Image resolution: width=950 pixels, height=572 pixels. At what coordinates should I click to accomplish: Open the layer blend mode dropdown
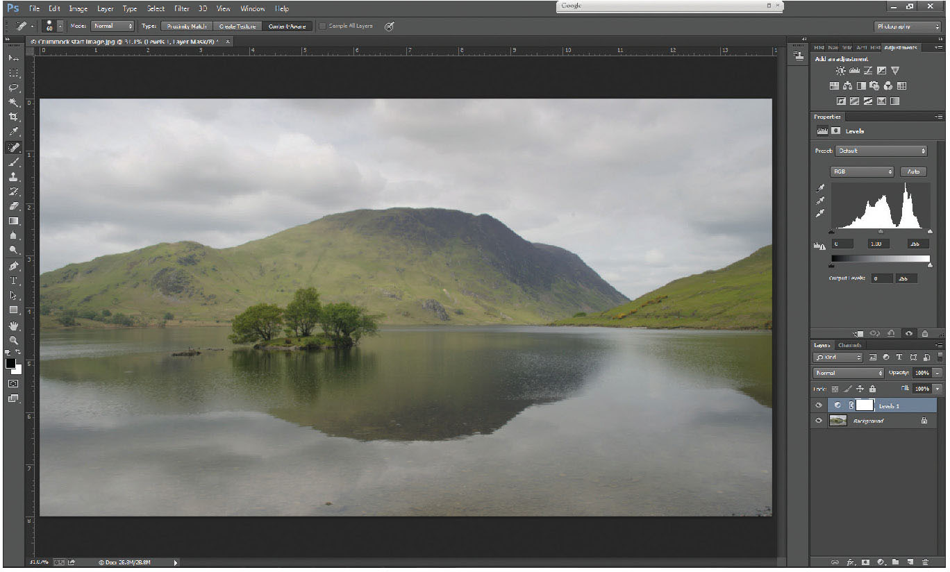tap(849, 373)
